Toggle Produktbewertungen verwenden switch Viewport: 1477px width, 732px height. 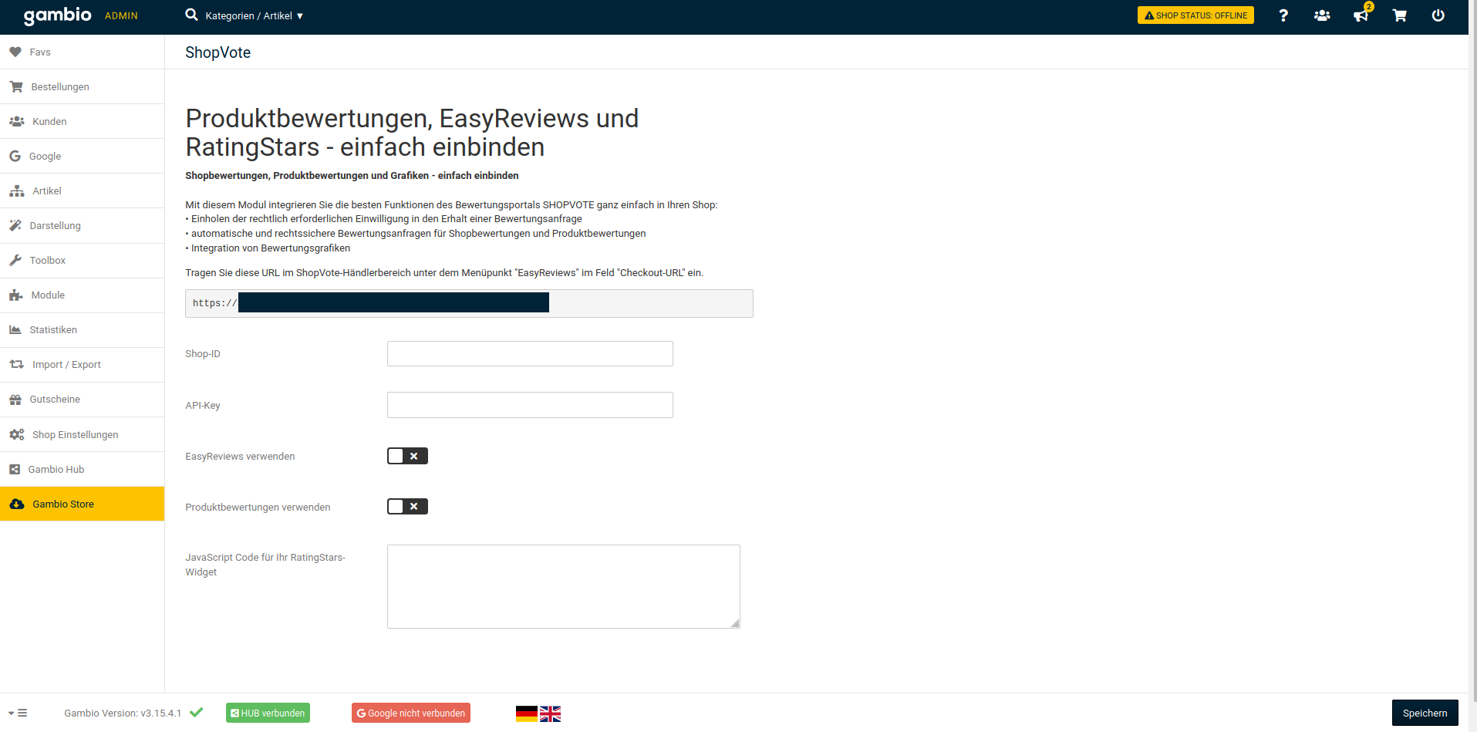click(407, 507)
